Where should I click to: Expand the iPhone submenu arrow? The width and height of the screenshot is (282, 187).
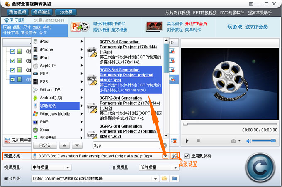(x=81, y=49)
